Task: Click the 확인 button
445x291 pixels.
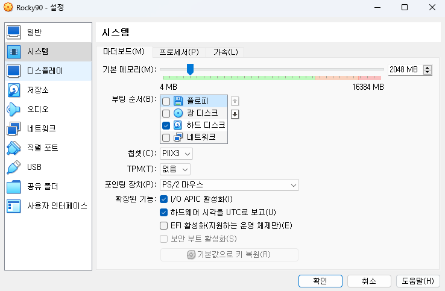Action: [x=320, y=281]
